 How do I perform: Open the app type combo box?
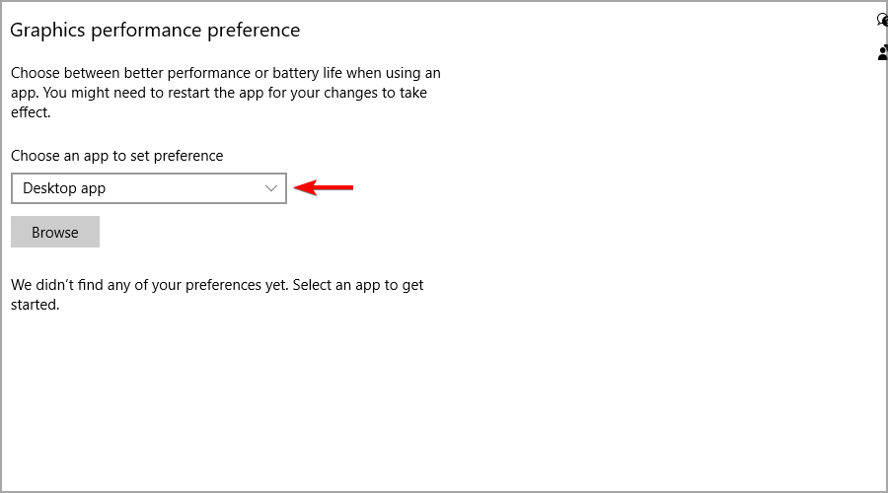(149, 188)
